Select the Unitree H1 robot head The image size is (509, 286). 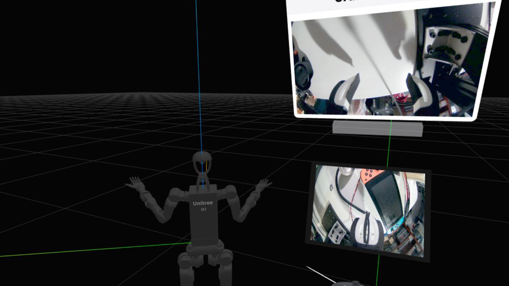[x=202, y=163]
